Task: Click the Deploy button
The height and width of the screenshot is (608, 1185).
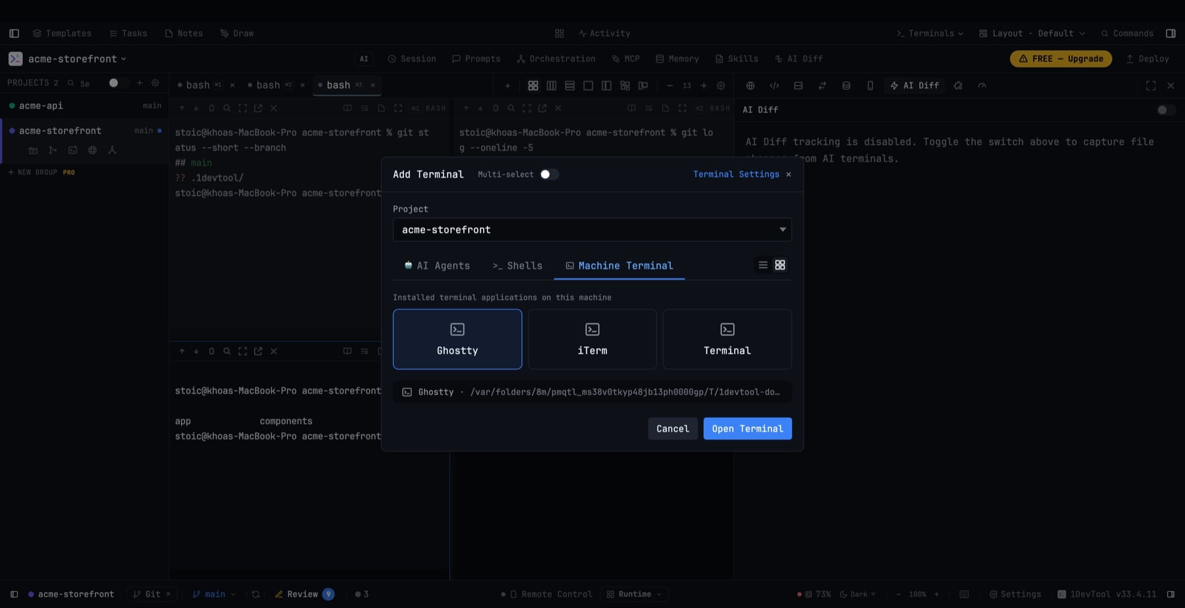Action: 1147,59
